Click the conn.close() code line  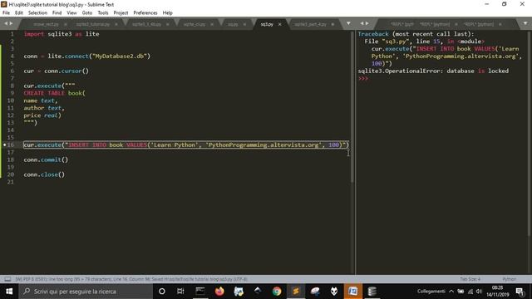44,174
